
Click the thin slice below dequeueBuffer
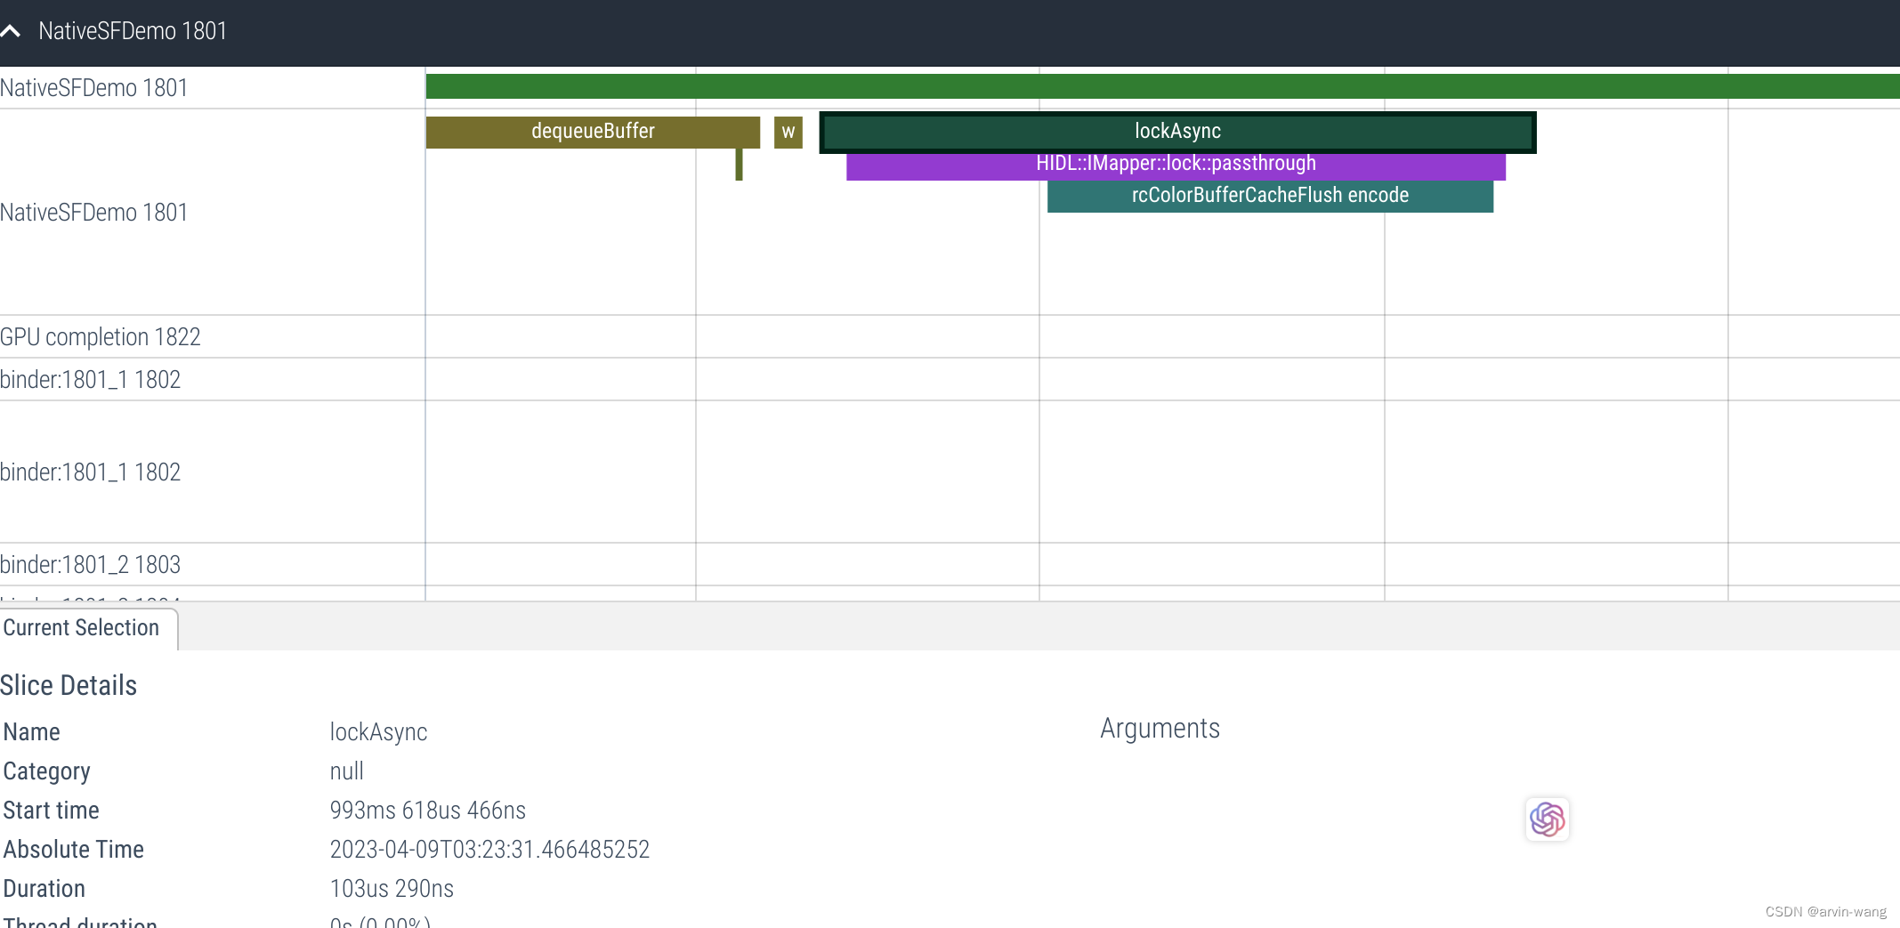[x=739, y=164]
